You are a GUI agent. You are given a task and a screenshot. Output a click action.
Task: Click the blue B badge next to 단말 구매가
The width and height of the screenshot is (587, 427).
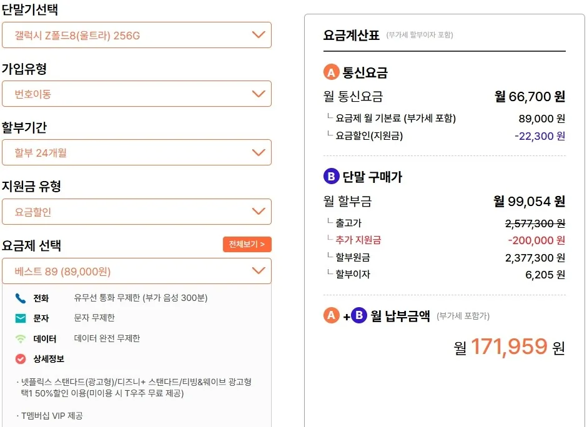tap(332, 176)
